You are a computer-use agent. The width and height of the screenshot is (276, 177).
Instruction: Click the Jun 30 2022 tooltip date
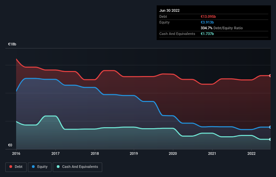point(169,10)
